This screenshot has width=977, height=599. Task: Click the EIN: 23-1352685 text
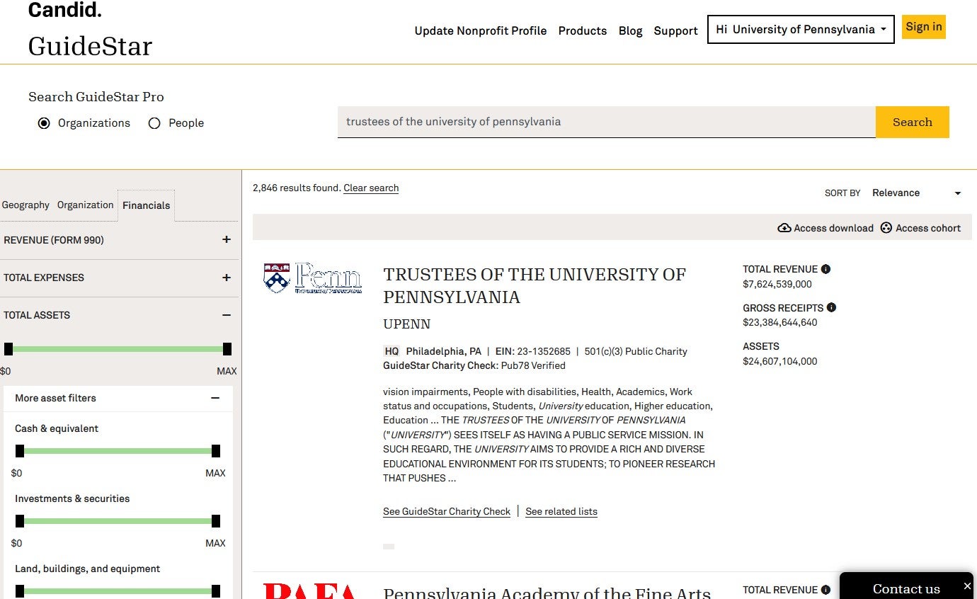[532, 351]
